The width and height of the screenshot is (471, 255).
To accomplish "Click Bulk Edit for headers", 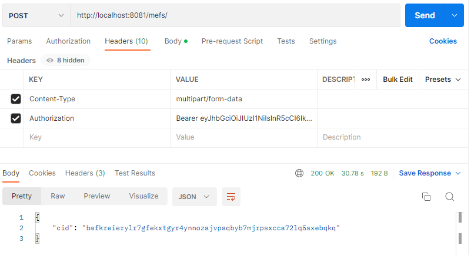I will [397, 80].
